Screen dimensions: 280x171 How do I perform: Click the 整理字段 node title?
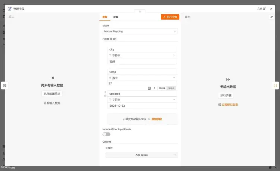click(x=19, y=9)
